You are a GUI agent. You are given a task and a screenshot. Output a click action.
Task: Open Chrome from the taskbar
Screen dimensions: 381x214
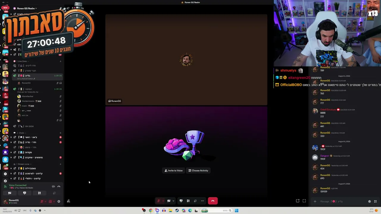point(151,210)
